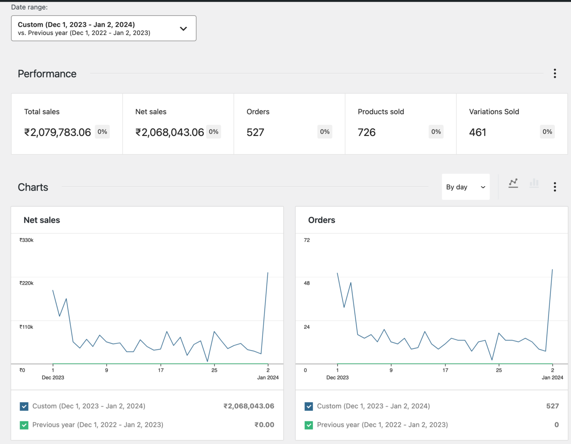Viewport: 571px width, 444px height.
Task: Open the Charts section options menu
Action: (x=555, y=187)
